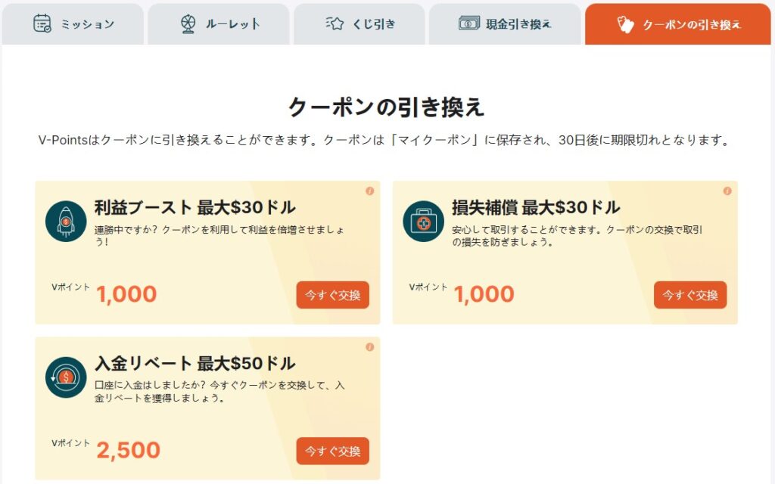Open the くじ引き tab

[358, 23]
